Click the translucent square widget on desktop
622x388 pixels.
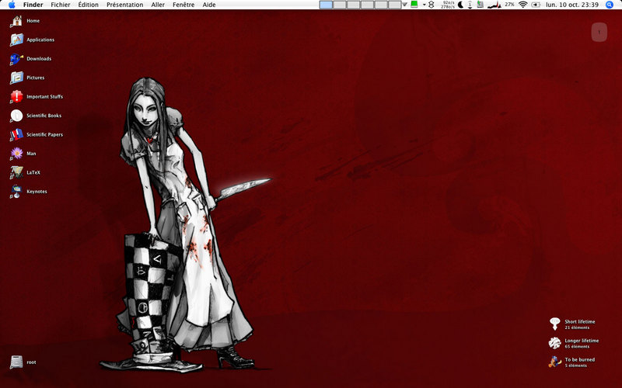(x=599, y=32)
